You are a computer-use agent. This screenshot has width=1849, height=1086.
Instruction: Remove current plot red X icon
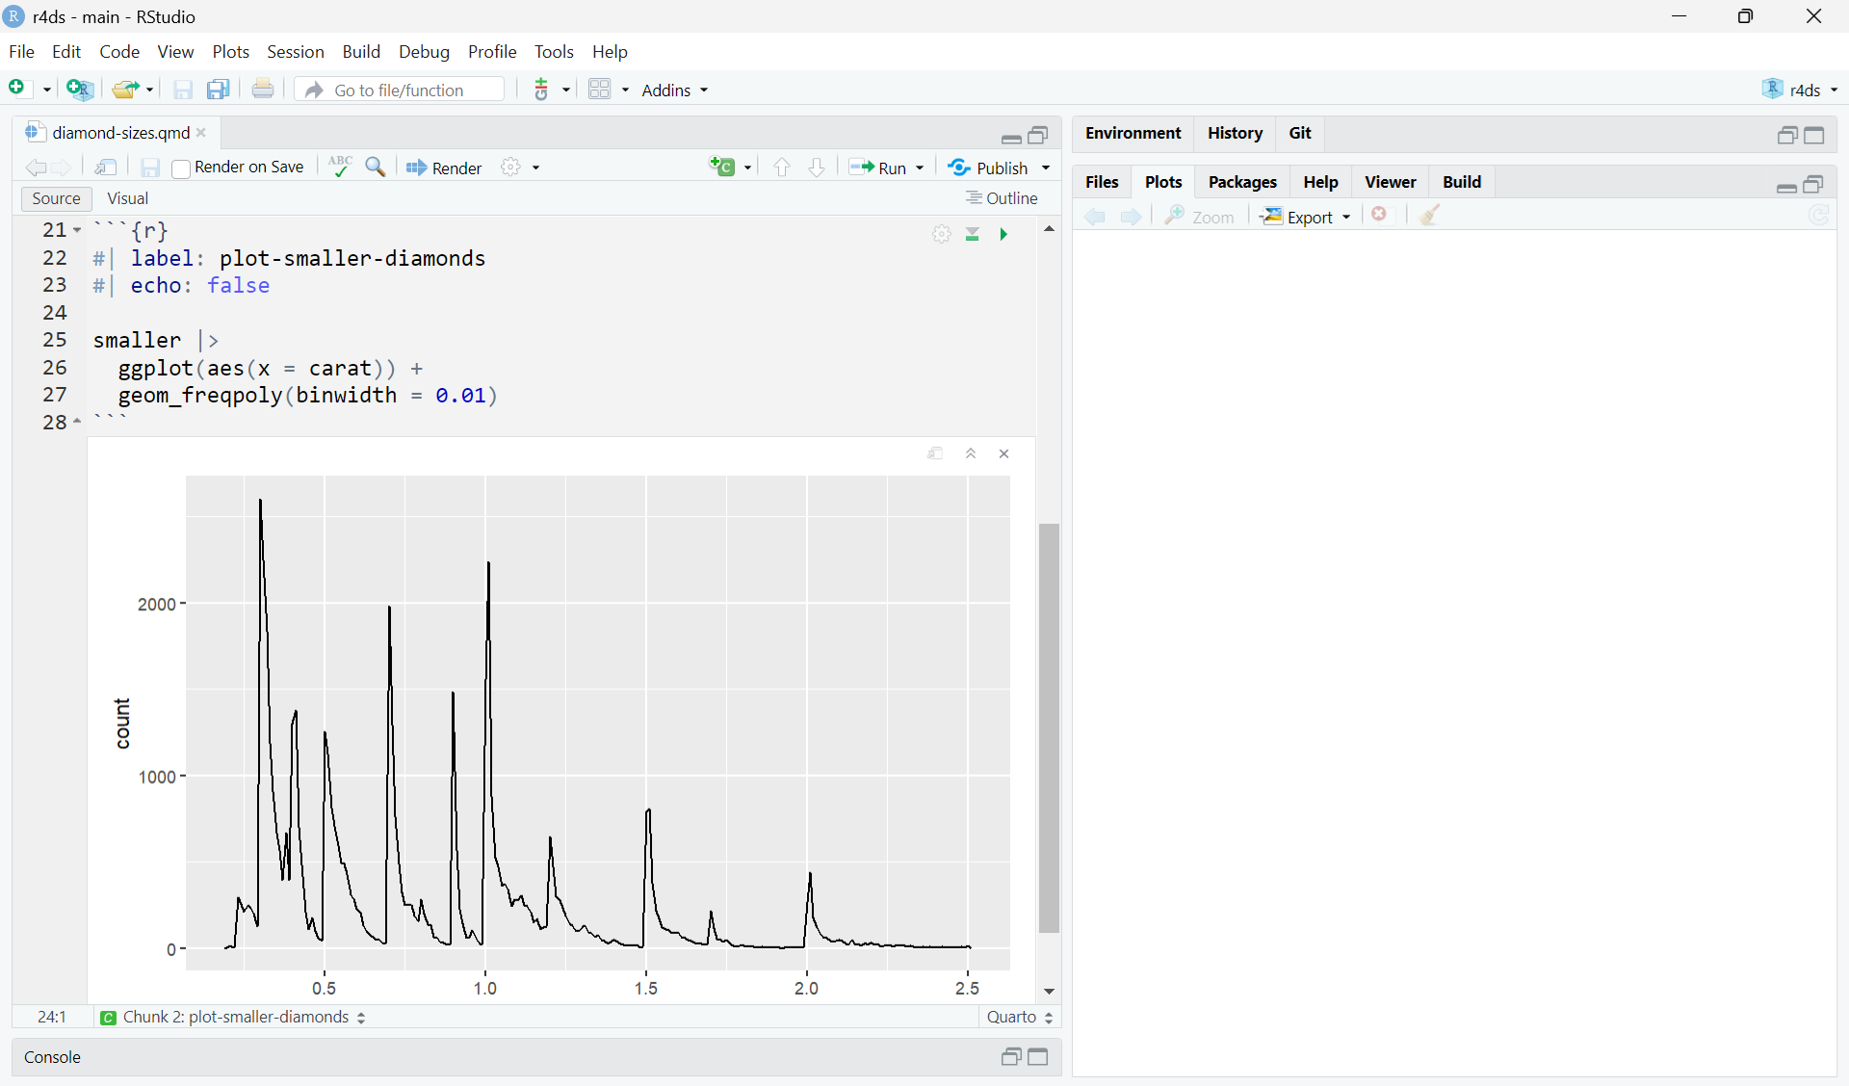point(1380,215)
